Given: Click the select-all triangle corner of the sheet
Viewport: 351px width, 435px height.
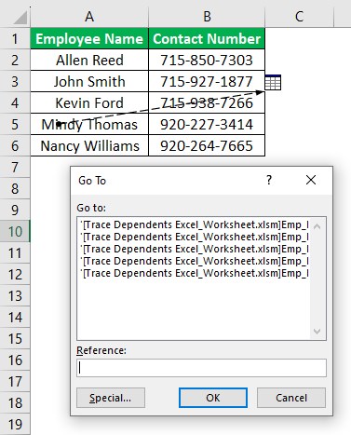Looking at the screenshot, I should tap(20, 18).
